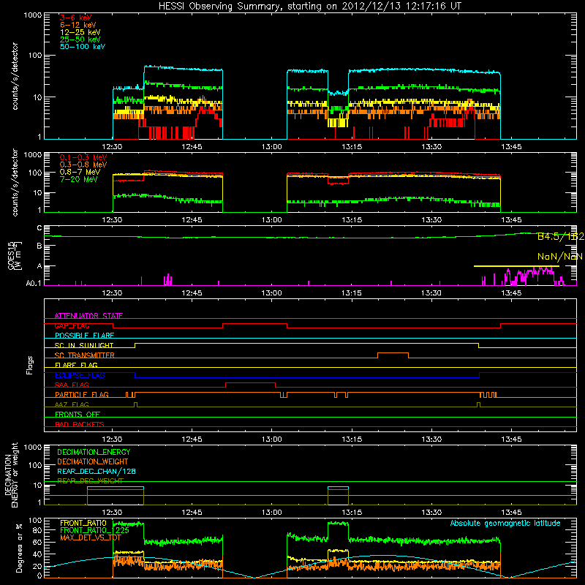Click the 13:00 tick label under Flags panel
The width and height of the screenshot is (585, 585).
click(x=271, y=439)
